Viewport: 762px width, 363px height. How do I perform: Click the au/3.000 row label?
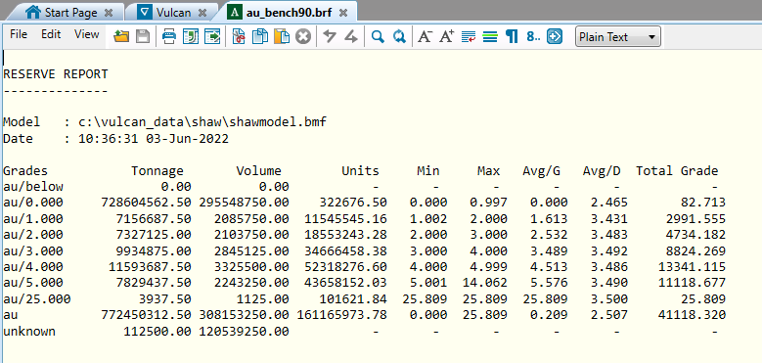click(33, 251)
